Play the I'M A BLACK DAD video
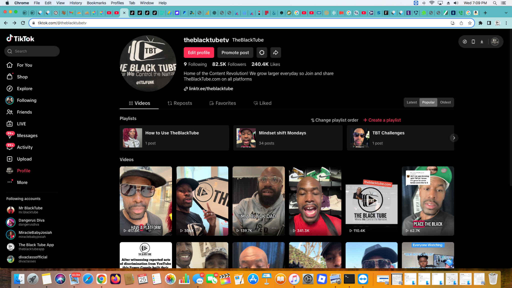Viewport: 512px width, 288px height. [258, 201]
